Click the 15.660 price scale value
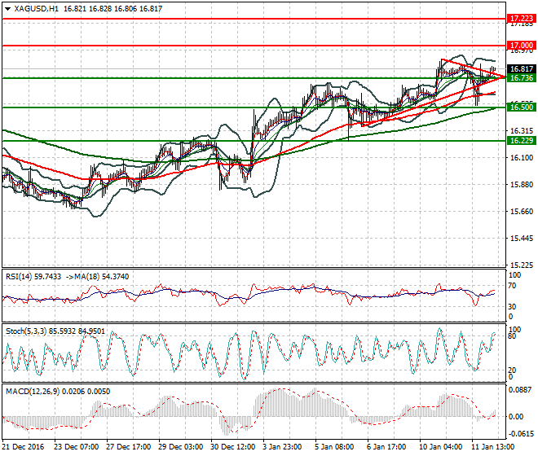Image resolution: width=538 pixels, height=456 pixels. point(522,212)
